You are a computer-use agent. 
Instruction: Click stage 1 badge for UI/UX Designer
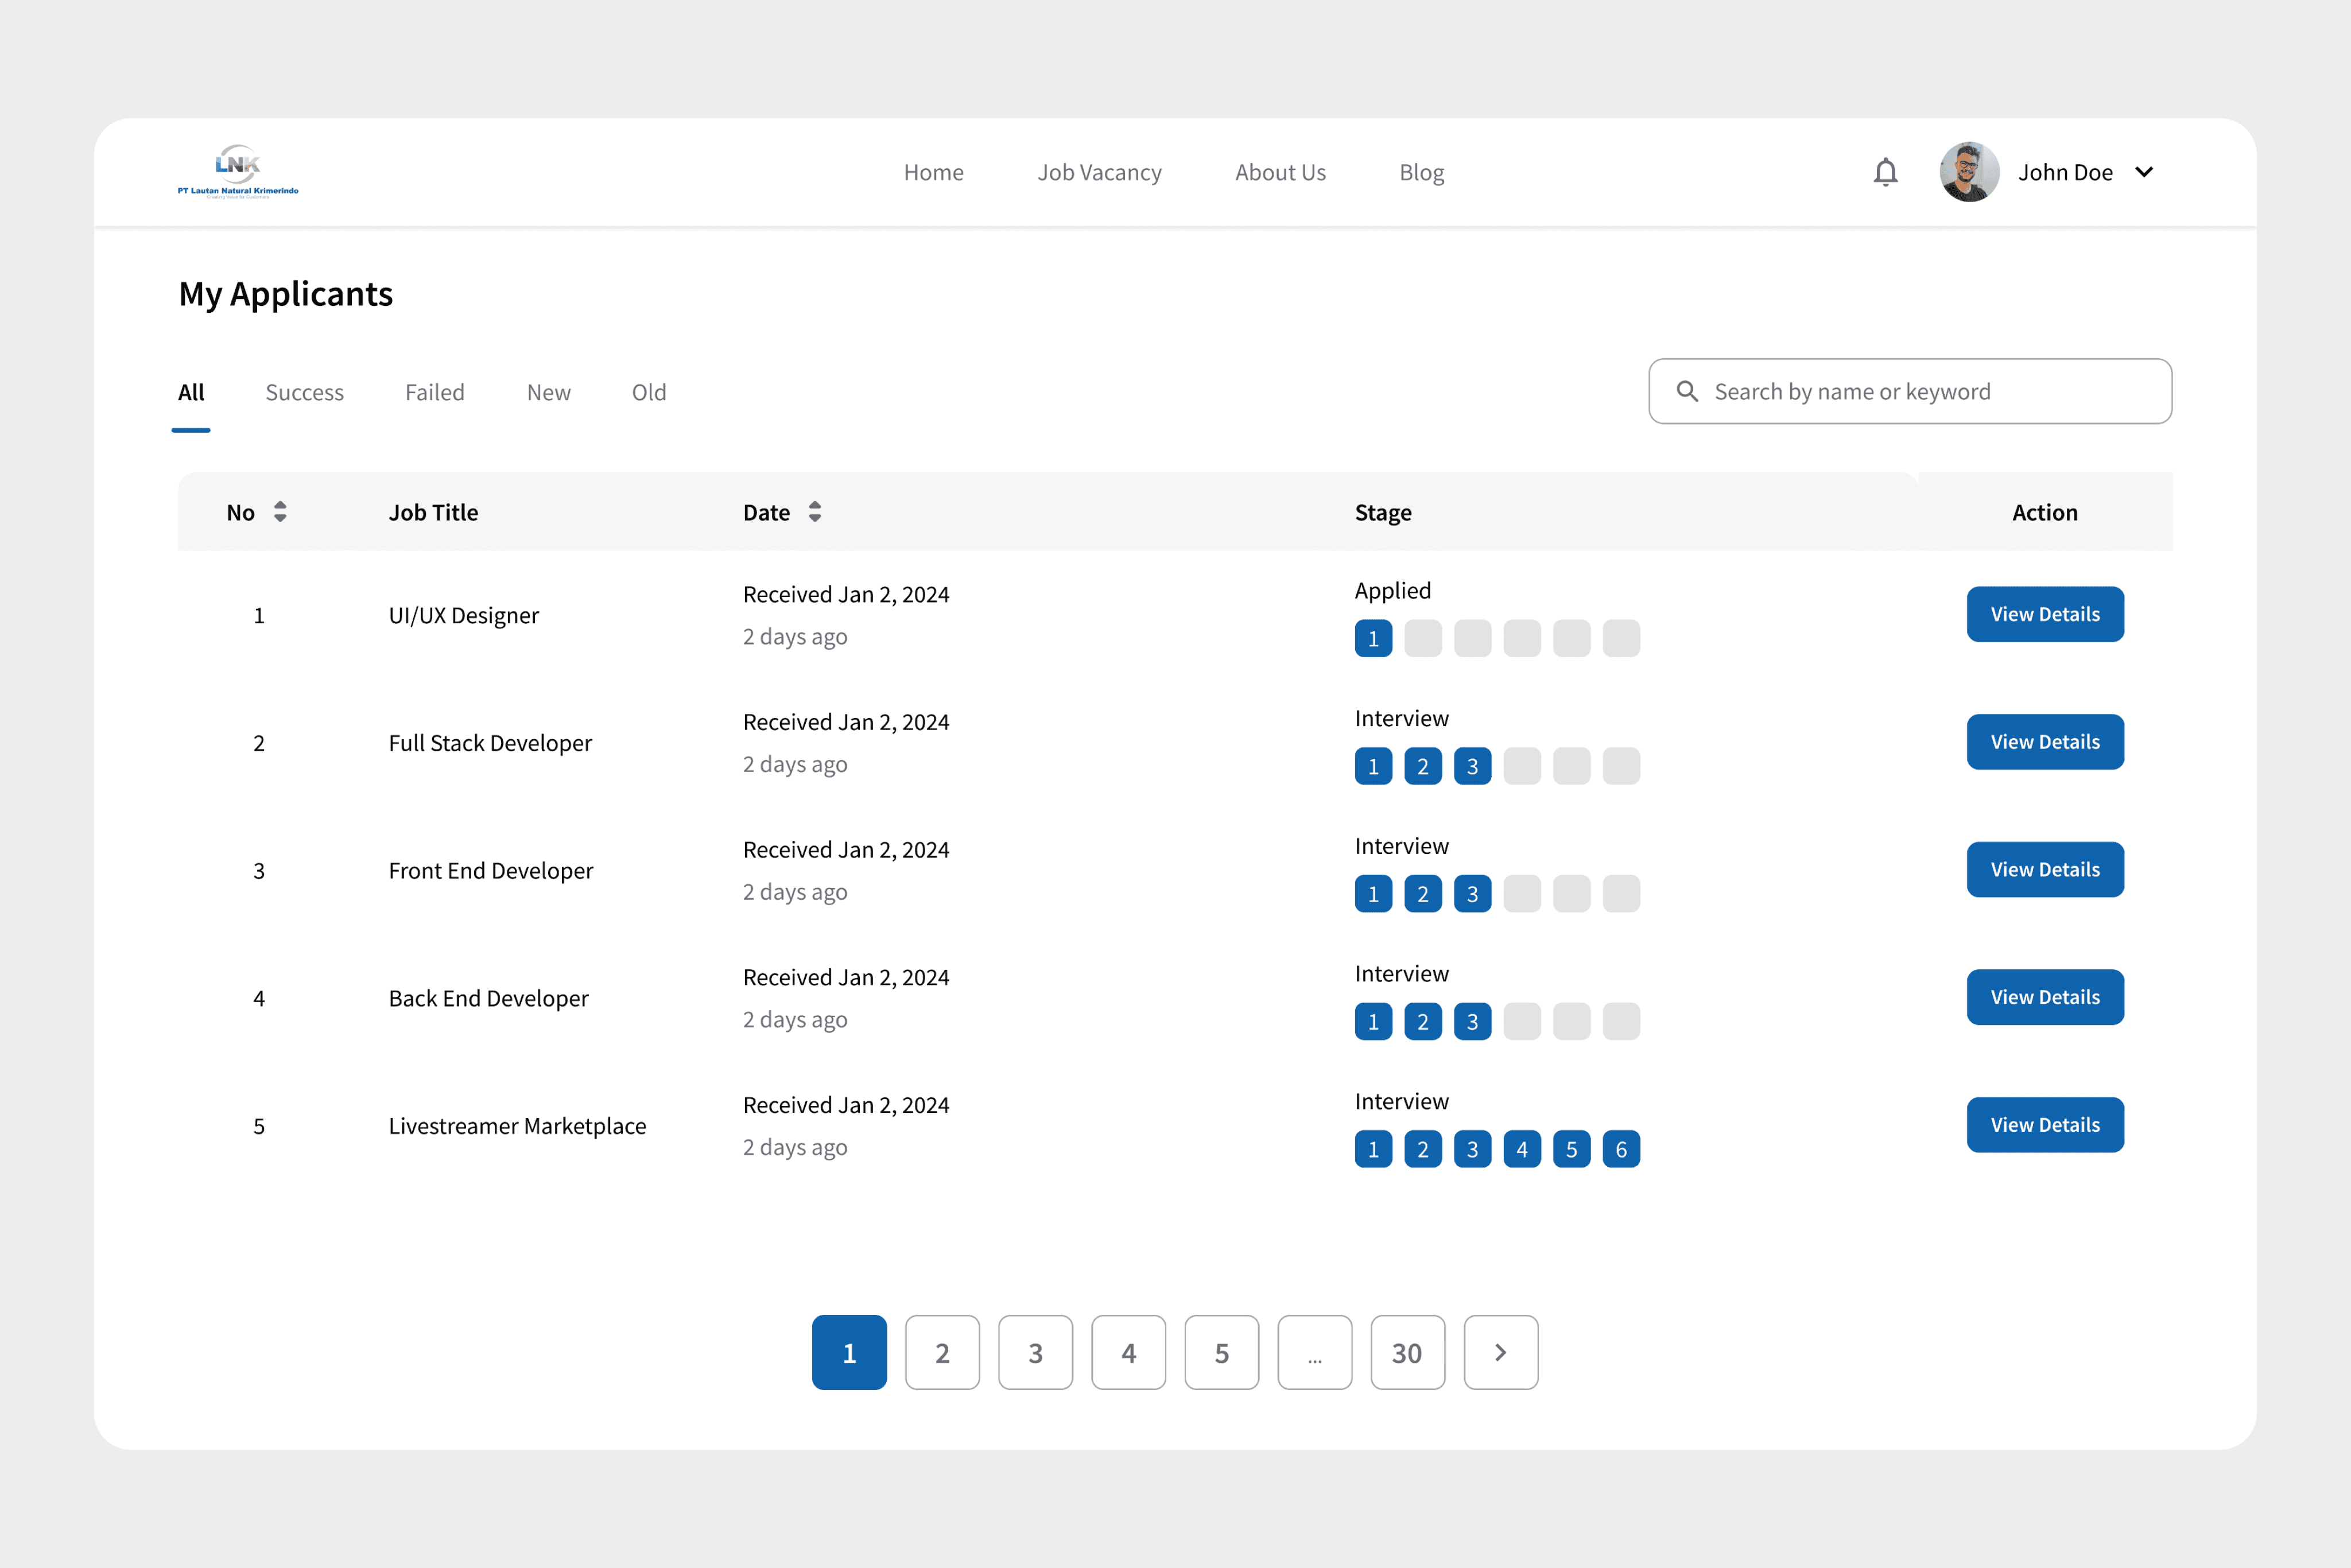[x=1373, y=638]
